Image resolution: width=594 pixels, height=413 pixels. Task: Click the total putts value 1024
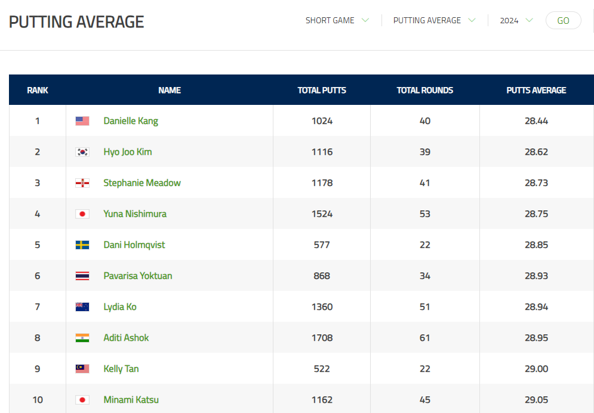pyautogui.click(x=322, y=121)
